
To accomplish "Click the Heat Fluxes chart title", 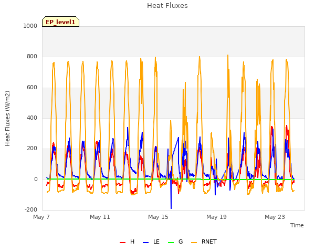I will (167, 6).
